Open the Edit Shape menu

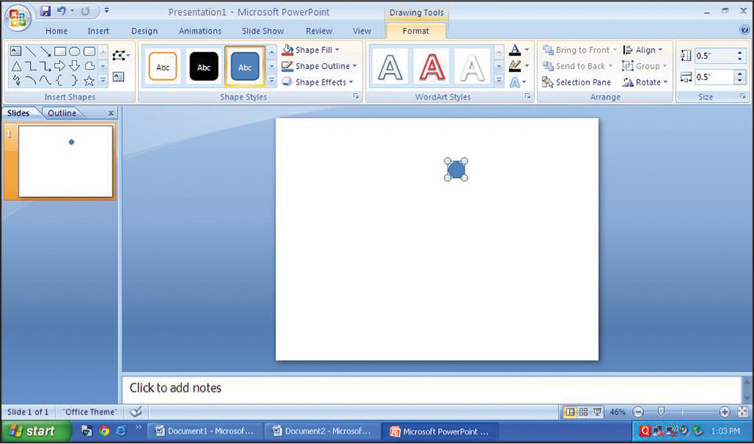click(x=120, y=55)
